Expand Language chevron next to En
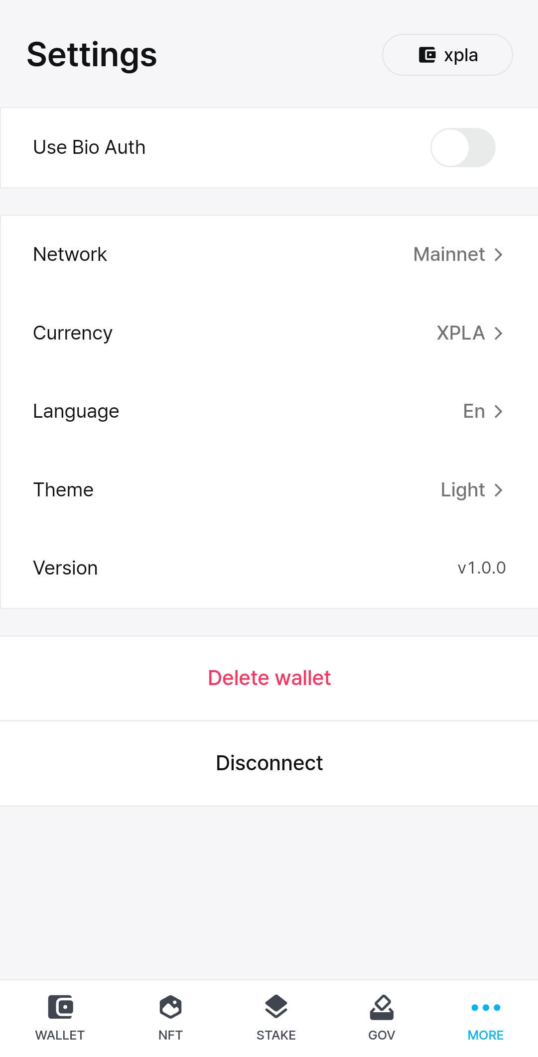The height and width of the screenshot is (1057, 538). (498, 411)
